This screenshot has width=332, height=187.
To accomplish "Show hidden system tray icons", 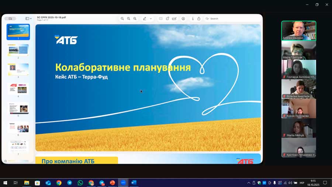I will click(x=249, y=183).
